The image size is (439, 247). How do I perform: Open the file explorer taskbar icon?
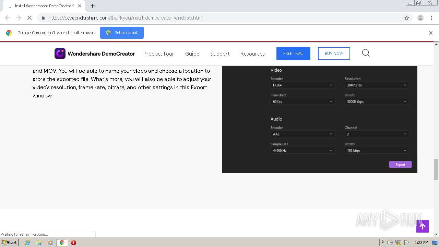39,243
